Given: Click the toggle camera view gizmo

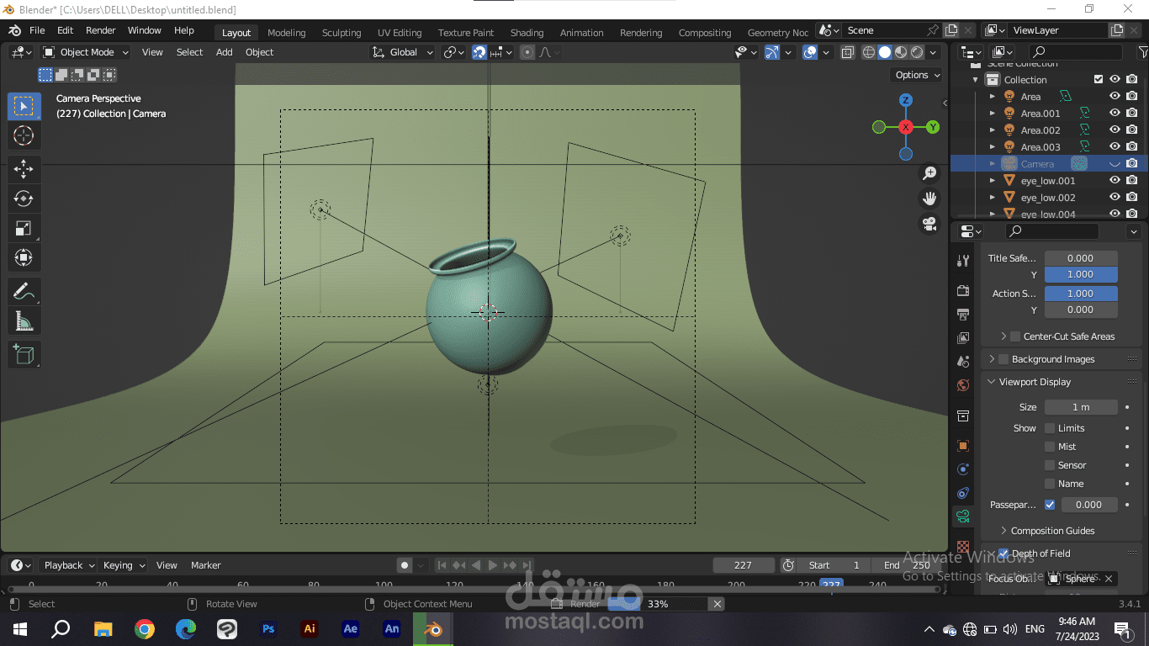Looking at the screenshot, I should click(x=929, y=224).
